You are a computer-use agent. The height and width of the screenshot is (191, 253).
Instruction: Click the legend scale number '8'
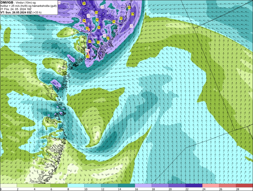[68, 189]
